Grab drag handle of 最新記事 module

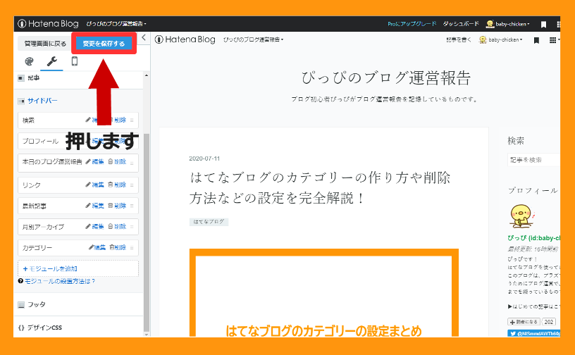(x=132, y=206)
